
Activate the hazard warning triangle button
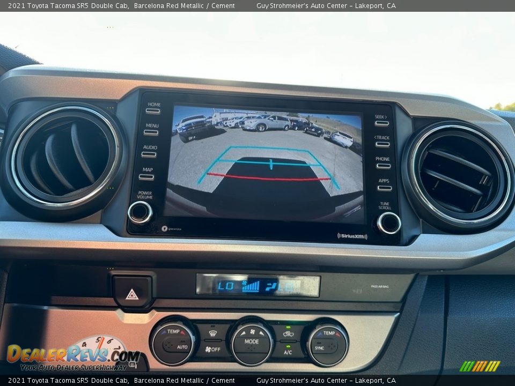point(132,294)
